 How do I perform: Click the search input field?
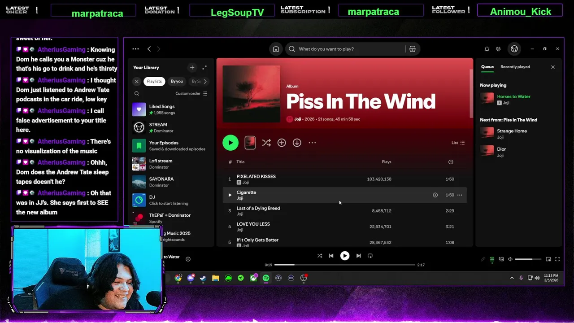(345, 49)
